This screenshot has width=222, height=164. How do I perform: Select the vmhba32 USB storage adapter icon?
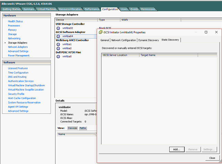[58, 28]
